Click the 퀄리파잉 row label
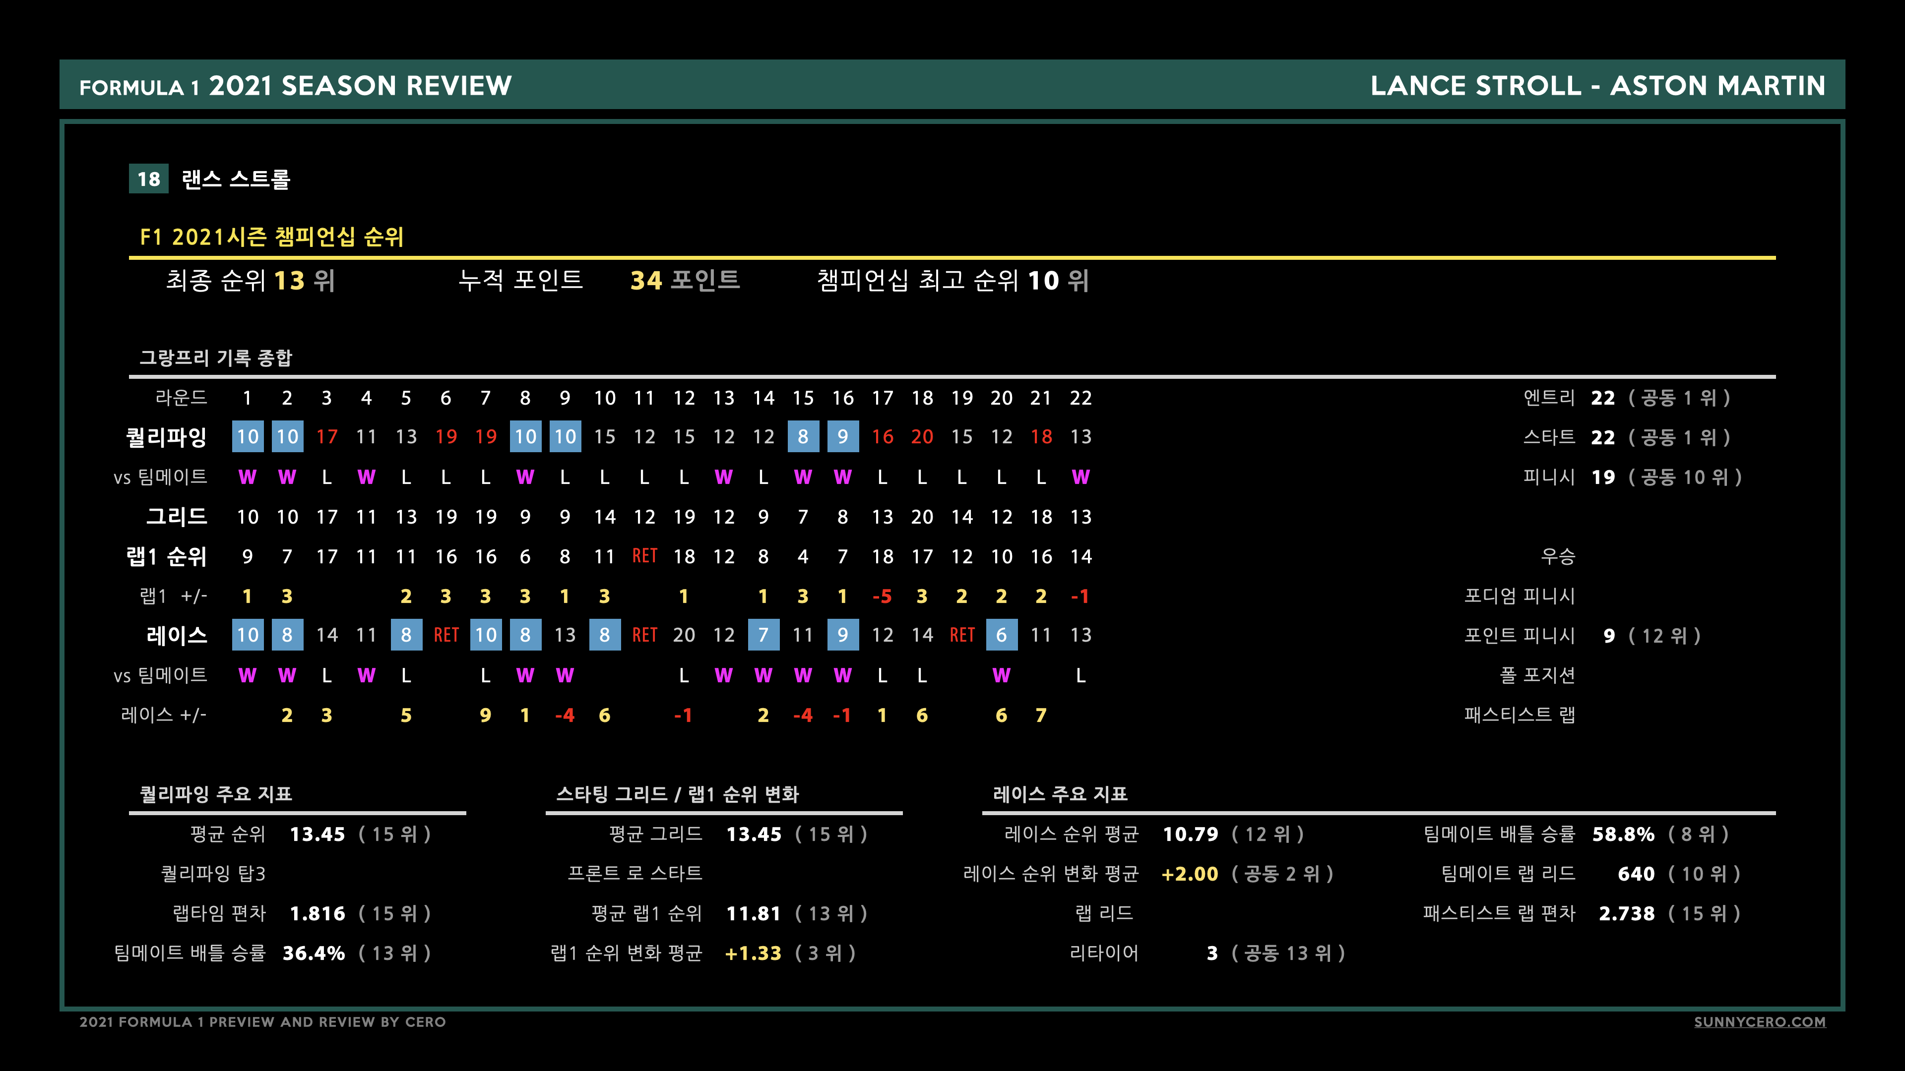Screen dimensions: 1905x1071 tap(166, 437)
